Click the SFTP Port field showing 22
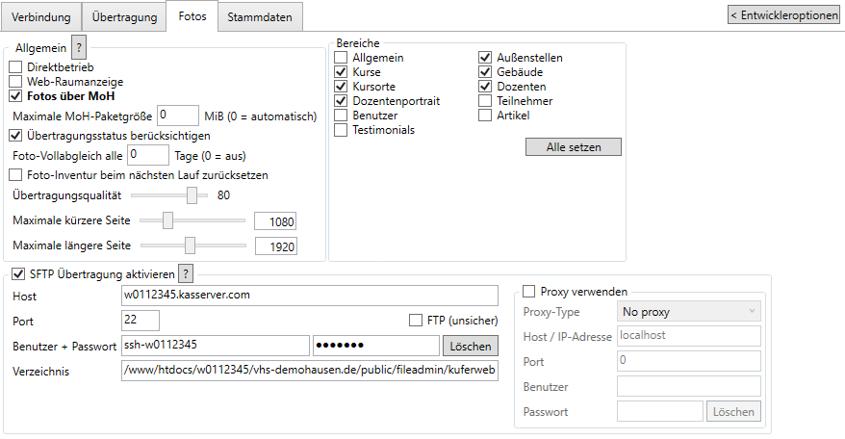The width and height of the screenshot is (845, 439). [x=141, y=321]
